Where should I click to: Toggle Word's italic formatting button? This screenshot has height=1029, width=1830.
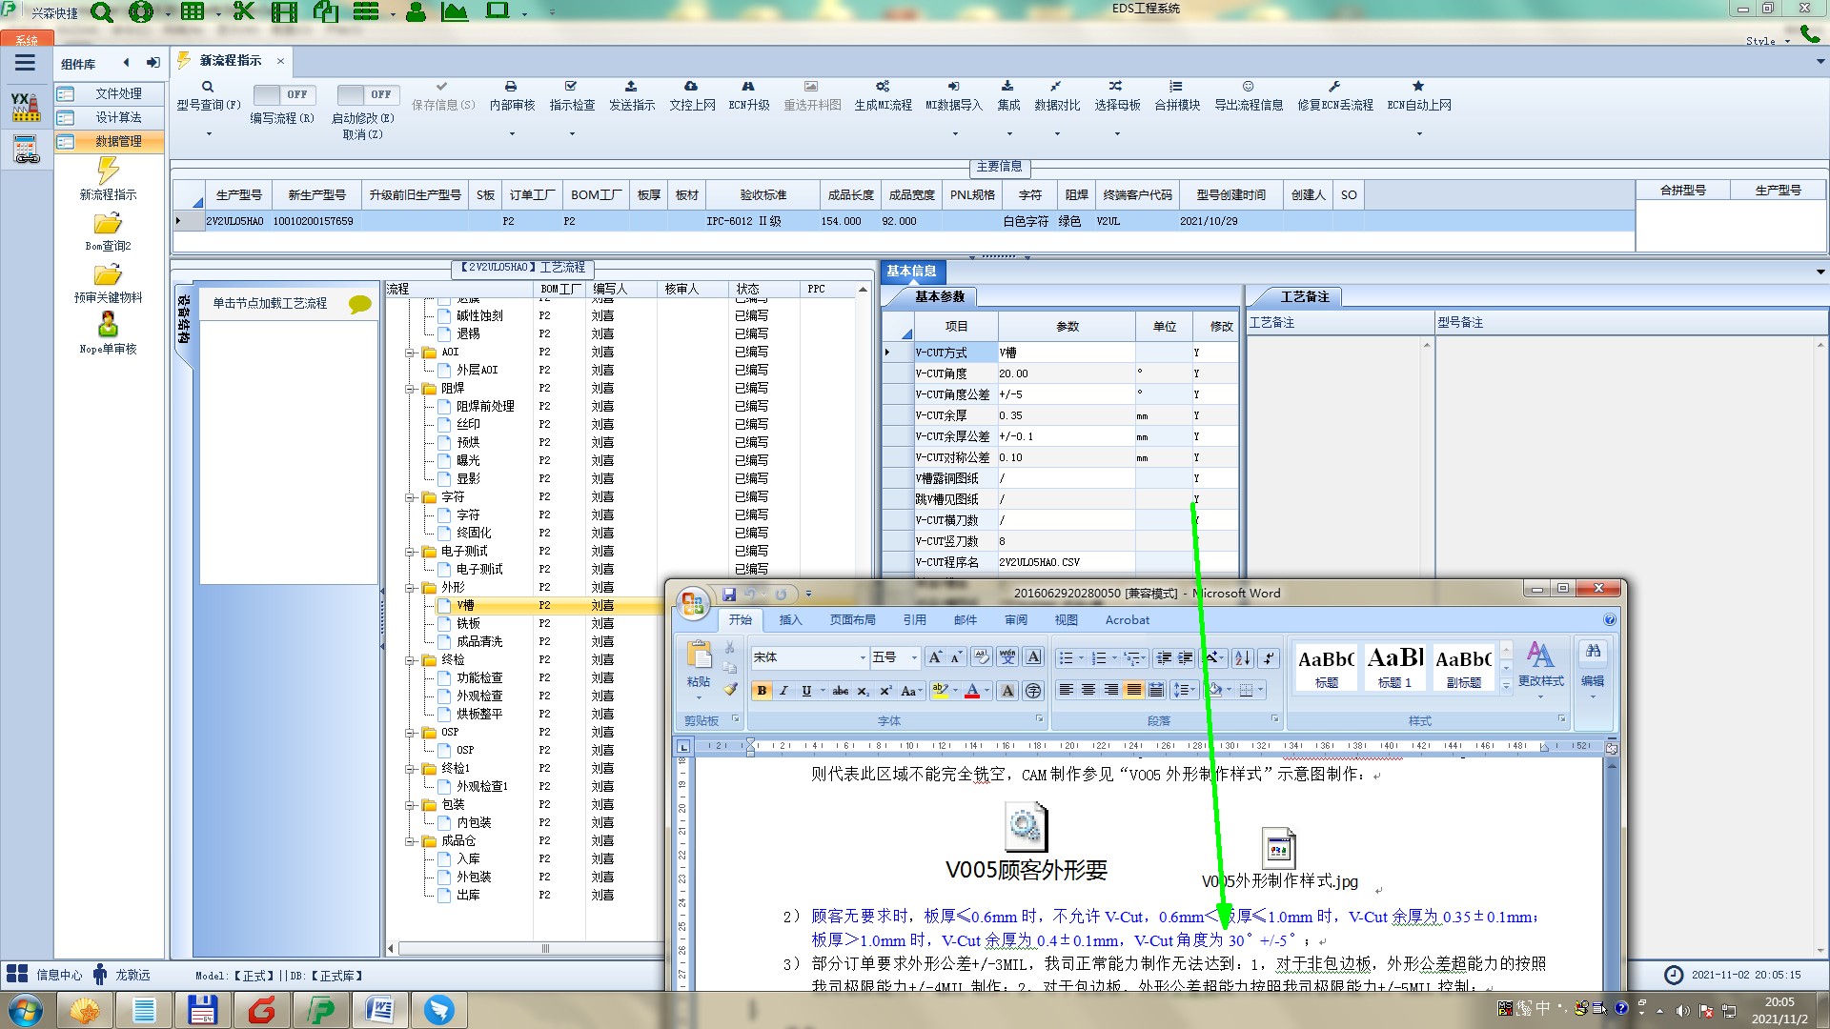[x=783, y=691]
